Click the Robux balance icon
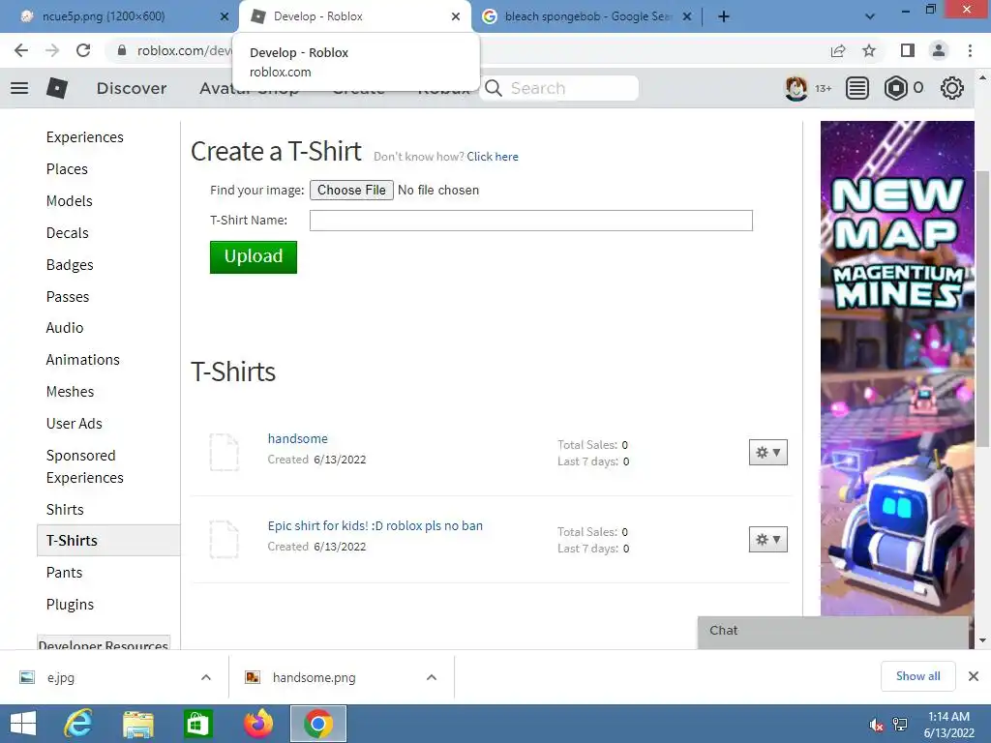 (895, 88)
